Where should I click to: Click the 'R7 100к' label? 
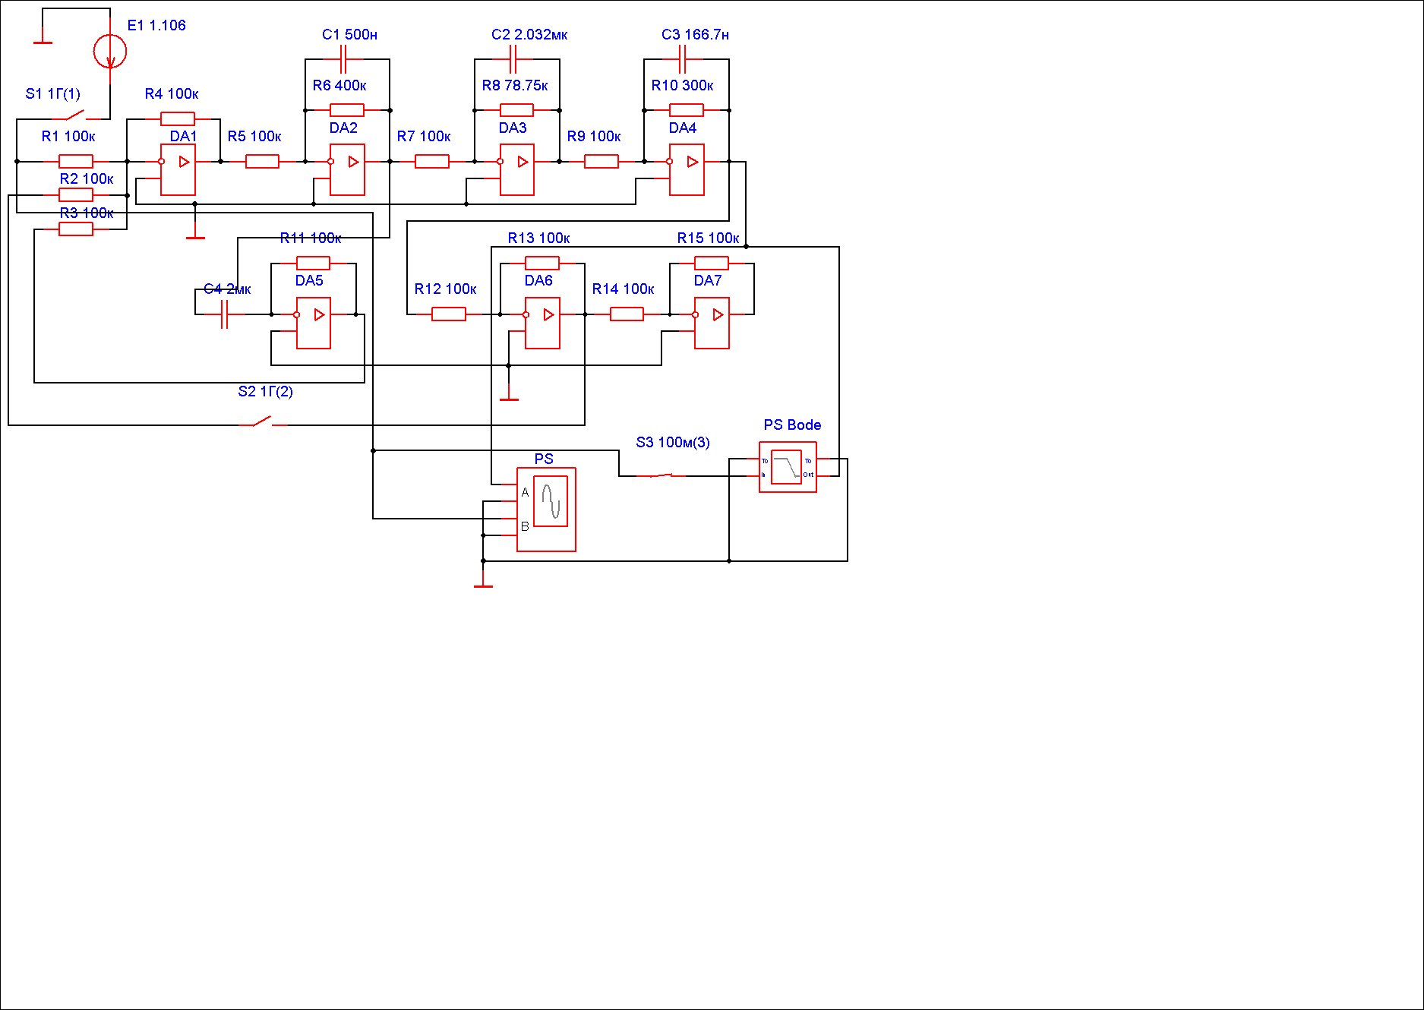click(424, 136)
